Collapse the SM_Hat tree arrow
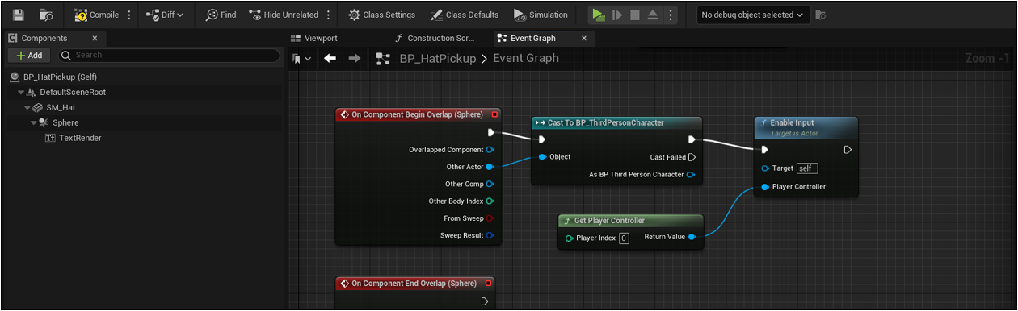The image size is (1018, 311). [27, 107]
